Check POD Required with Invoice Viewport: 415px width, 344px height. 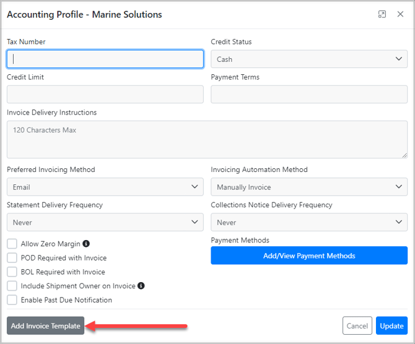coord(12,258)
